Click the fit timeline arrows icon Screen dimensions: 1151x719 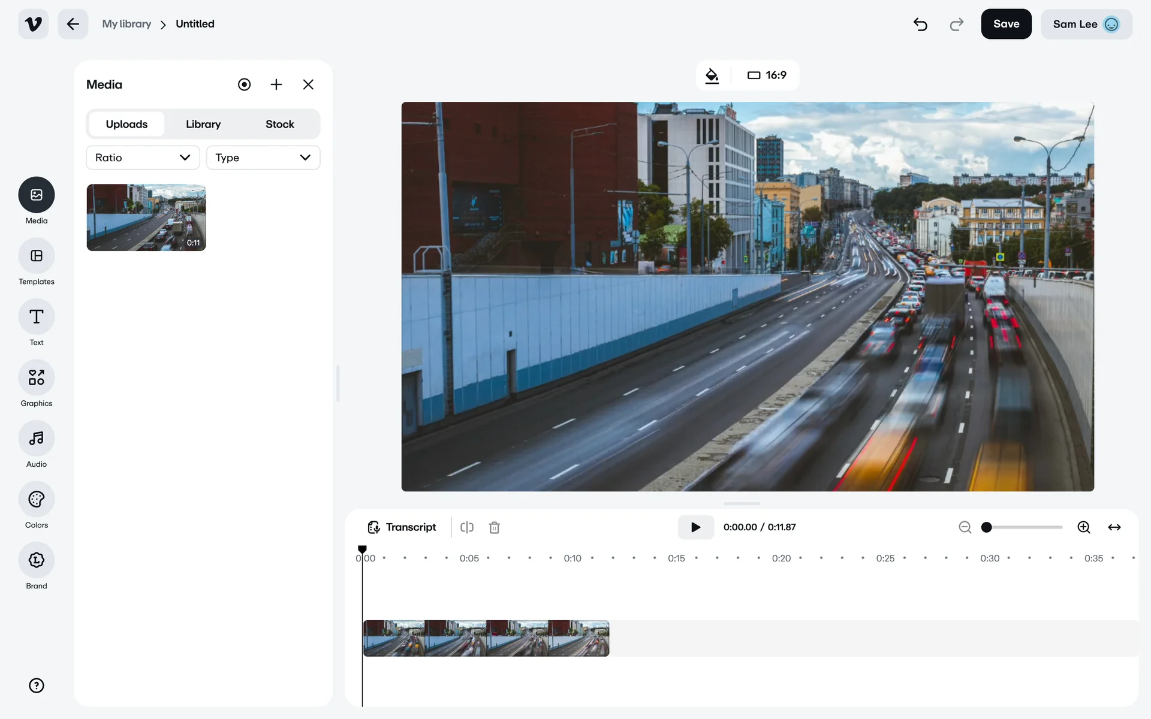pyautogui.click(x=1114, y=527)
